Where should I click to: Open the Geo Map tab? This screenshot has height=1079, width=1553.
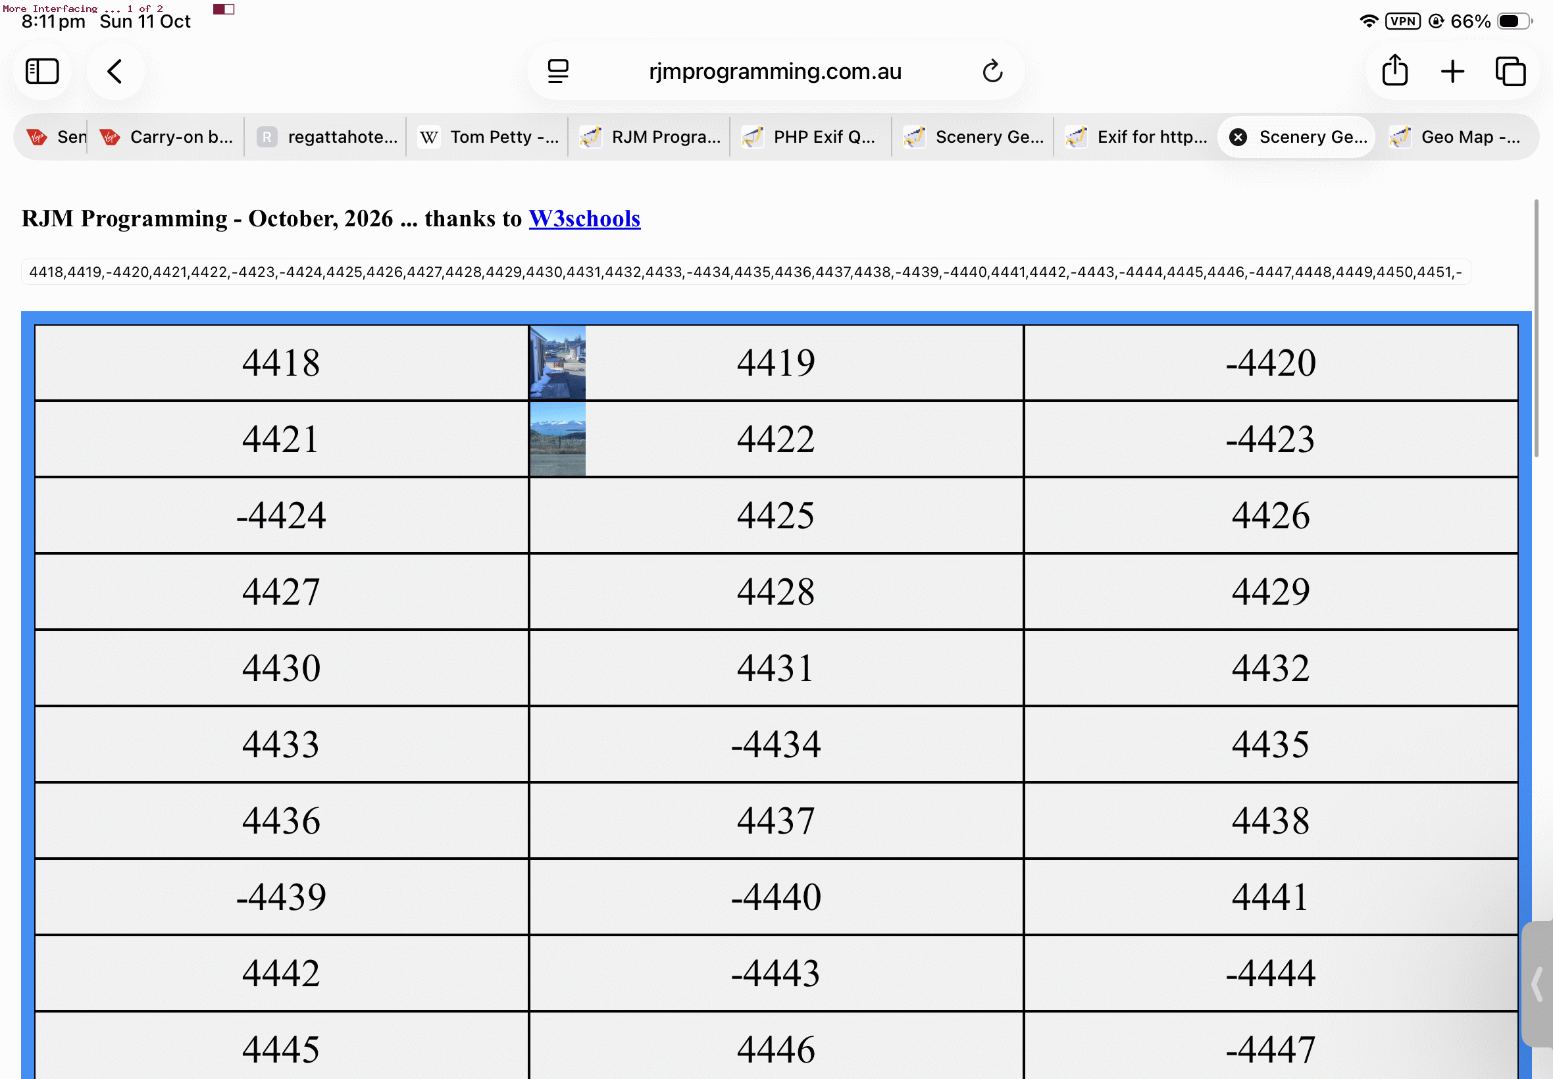tap(1457, 138)
